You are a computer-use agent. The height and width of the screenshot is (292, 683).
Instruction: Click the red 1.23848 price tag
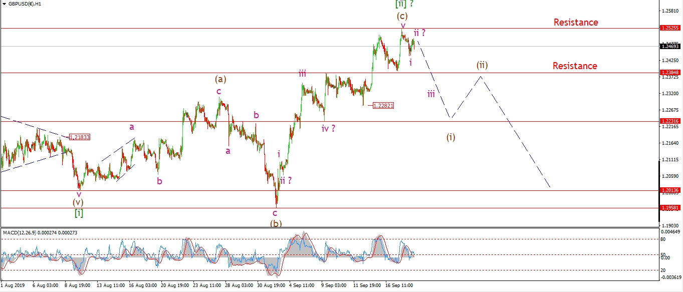pyautogui.click(x=670, y=73)
